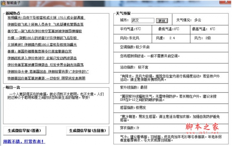
Task: Open 外媒 headline about 波音737 crash
Action: pyautogui.click(x=43, y=38)
